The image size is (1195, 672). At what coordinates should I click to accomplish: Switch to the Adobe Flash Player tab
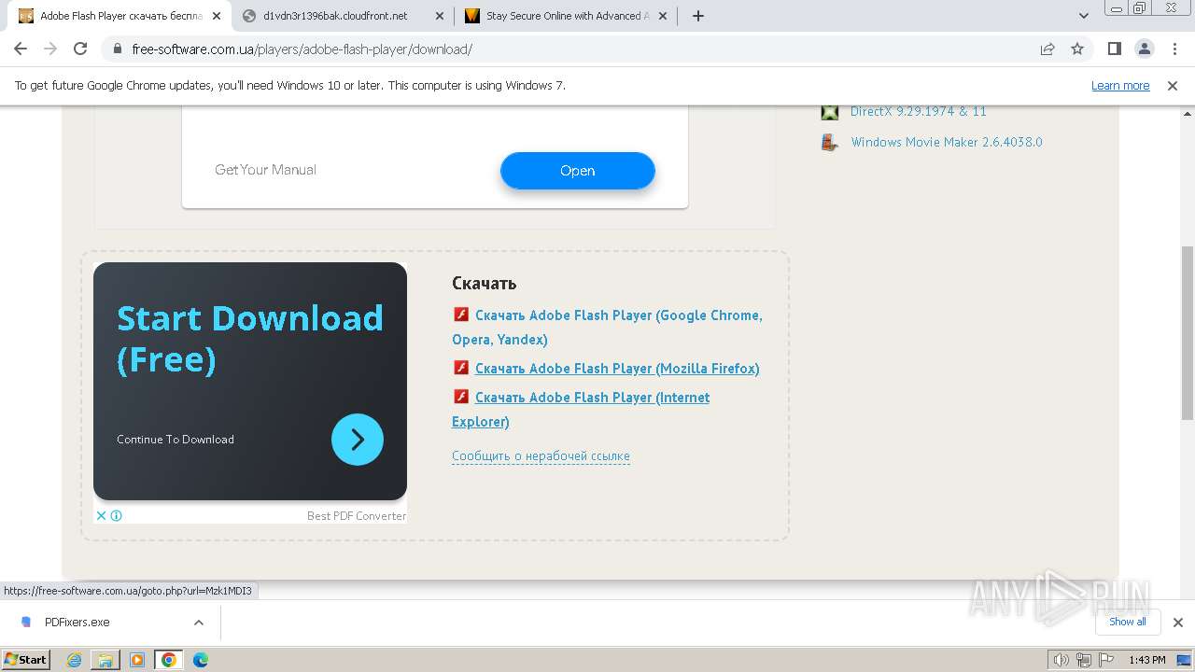119,16
